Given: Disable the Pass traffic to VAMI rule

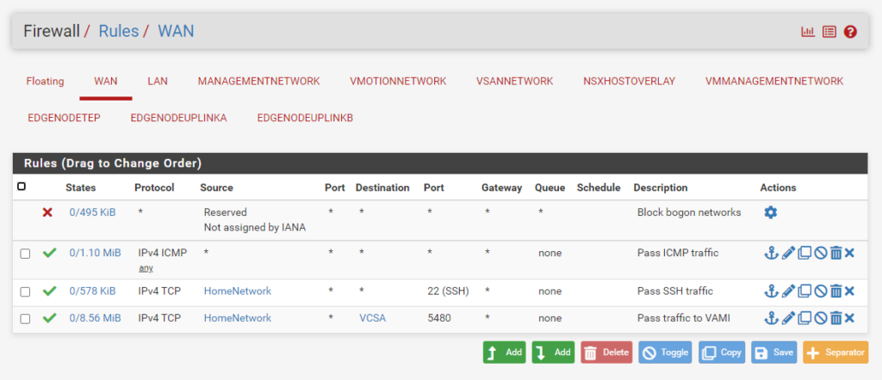Looking at the screenshot, I should (x=820, y=319).
